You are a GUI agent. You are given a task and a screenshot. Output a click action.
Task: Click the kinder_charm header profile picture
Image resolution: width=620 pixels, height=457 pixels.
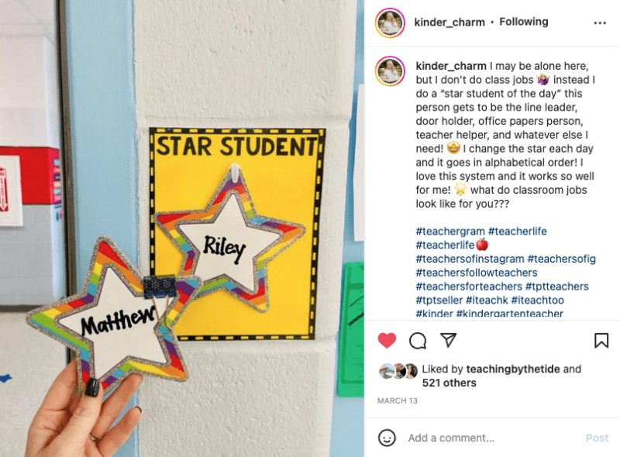coord(390,22)
